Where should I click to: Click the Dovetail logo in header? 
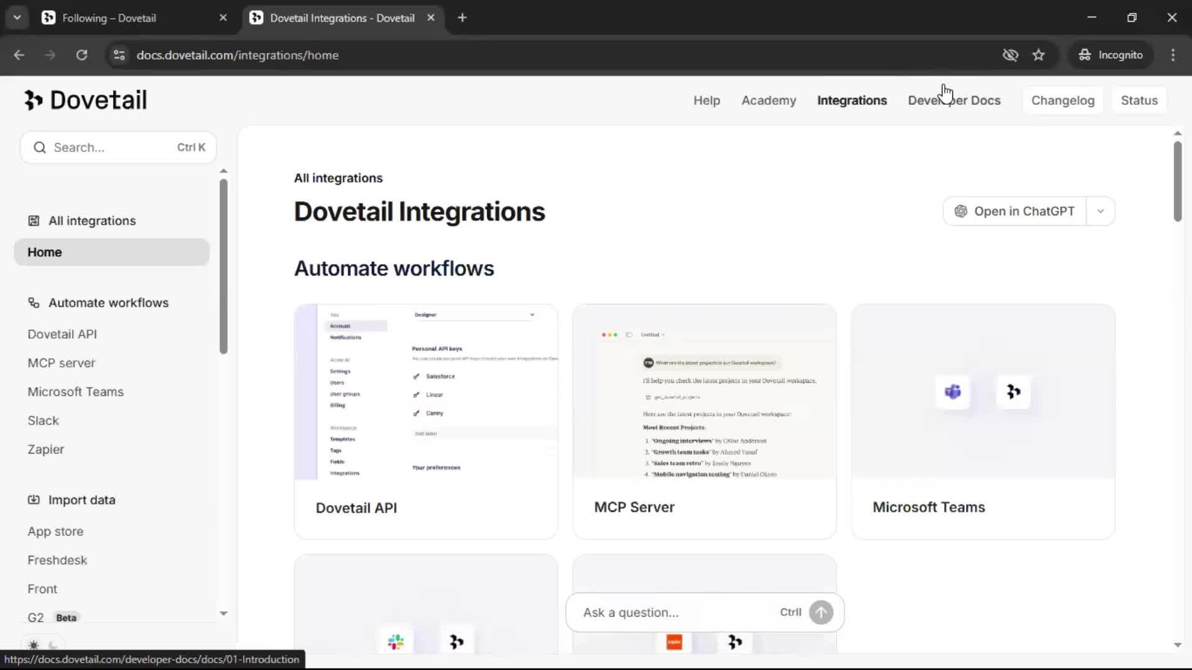[x=86, y=100]
